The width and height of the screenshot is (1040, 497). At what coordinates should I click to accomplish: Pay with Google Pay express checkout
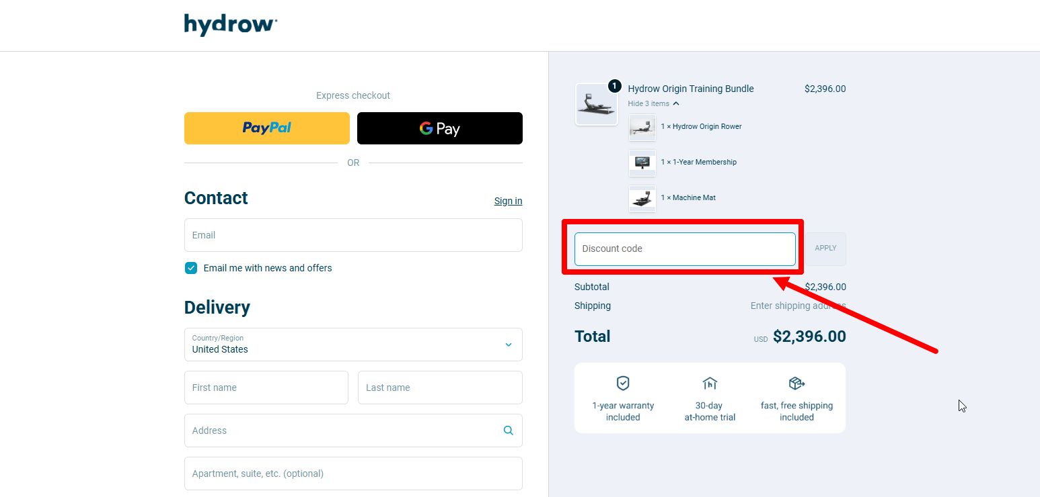440,128
